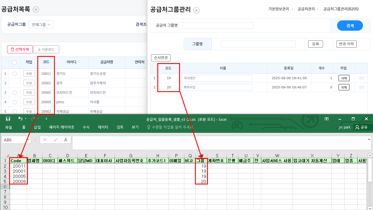The image size is (373, 210).
Task: Open the 삽입 ribbon tab
Action: coord(37,127)
